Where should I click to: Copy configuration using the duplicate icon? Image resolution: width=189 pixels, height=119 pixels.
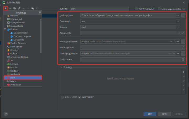click(x=15, y=8)
